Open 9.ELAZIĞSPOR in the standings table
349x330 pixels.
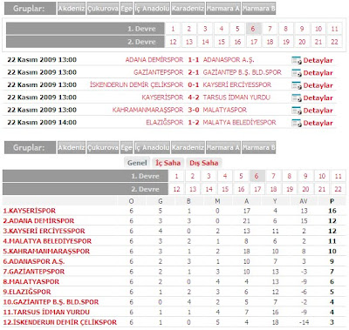(x=27, y=292)
